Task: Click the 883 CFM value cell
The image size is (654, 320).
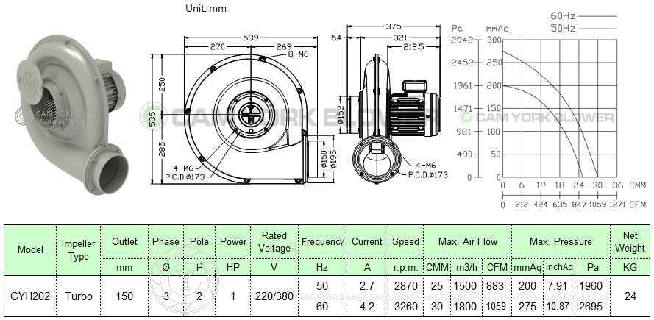Action: 497,286
